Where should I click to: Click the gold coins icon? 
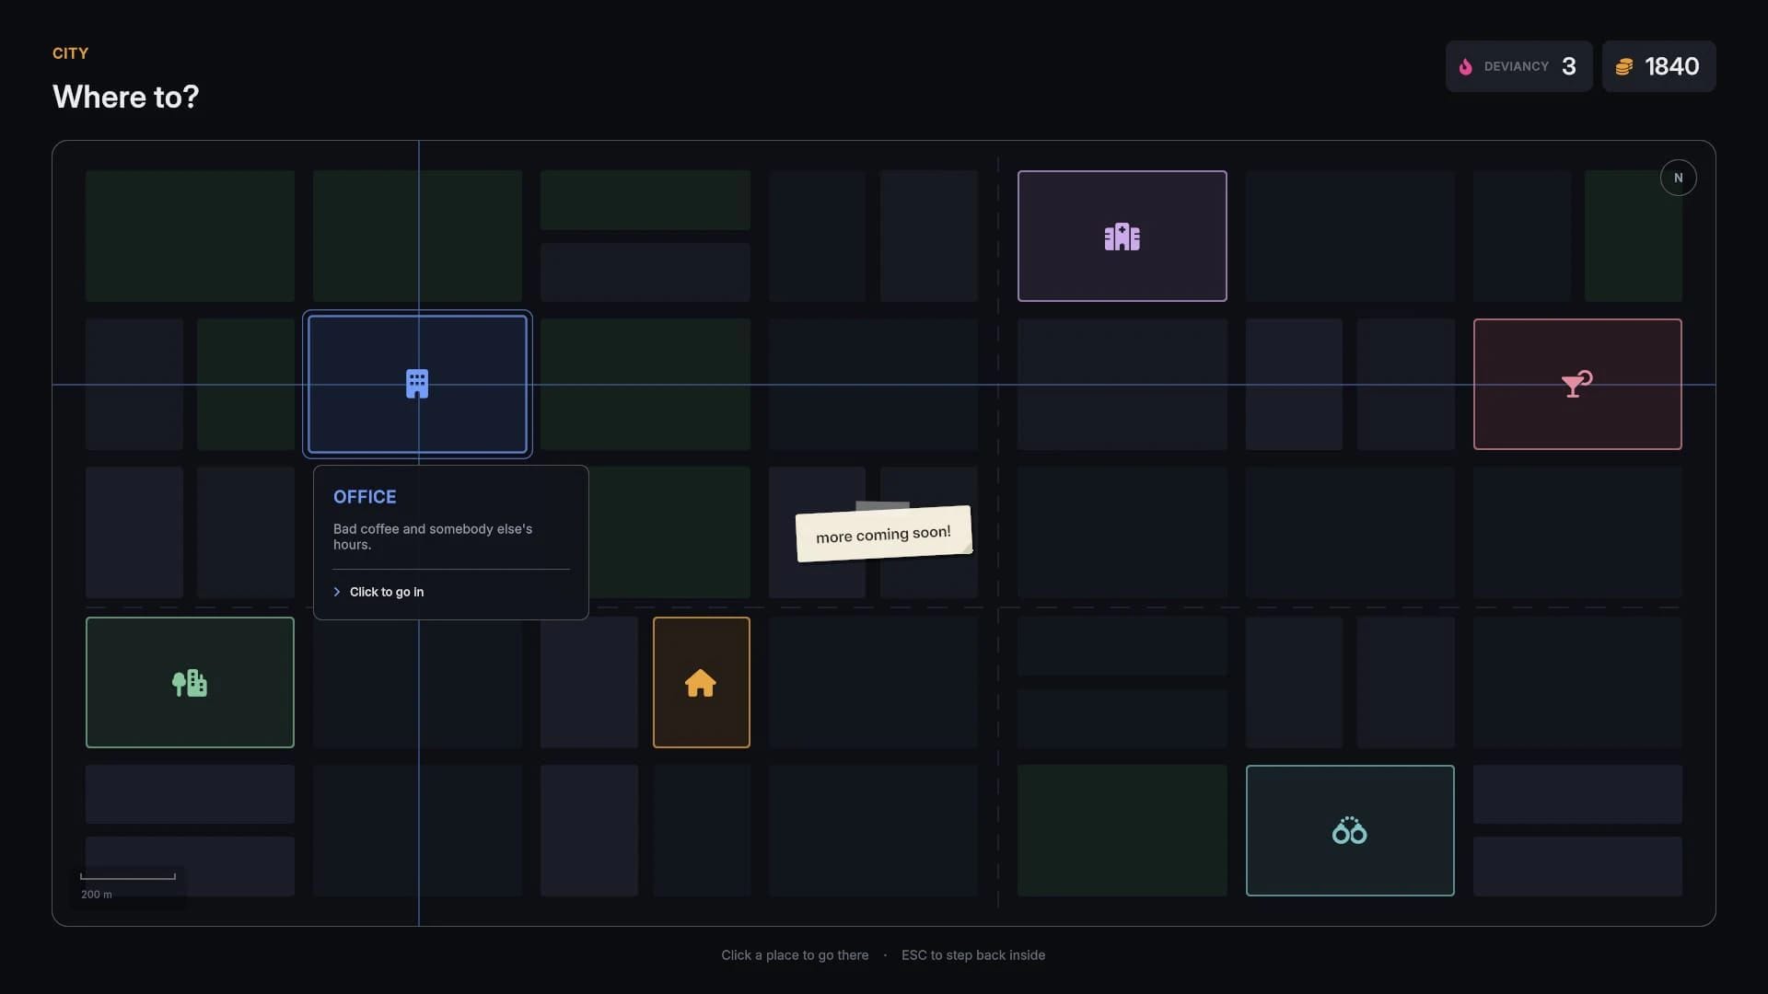pos(1624,66)
